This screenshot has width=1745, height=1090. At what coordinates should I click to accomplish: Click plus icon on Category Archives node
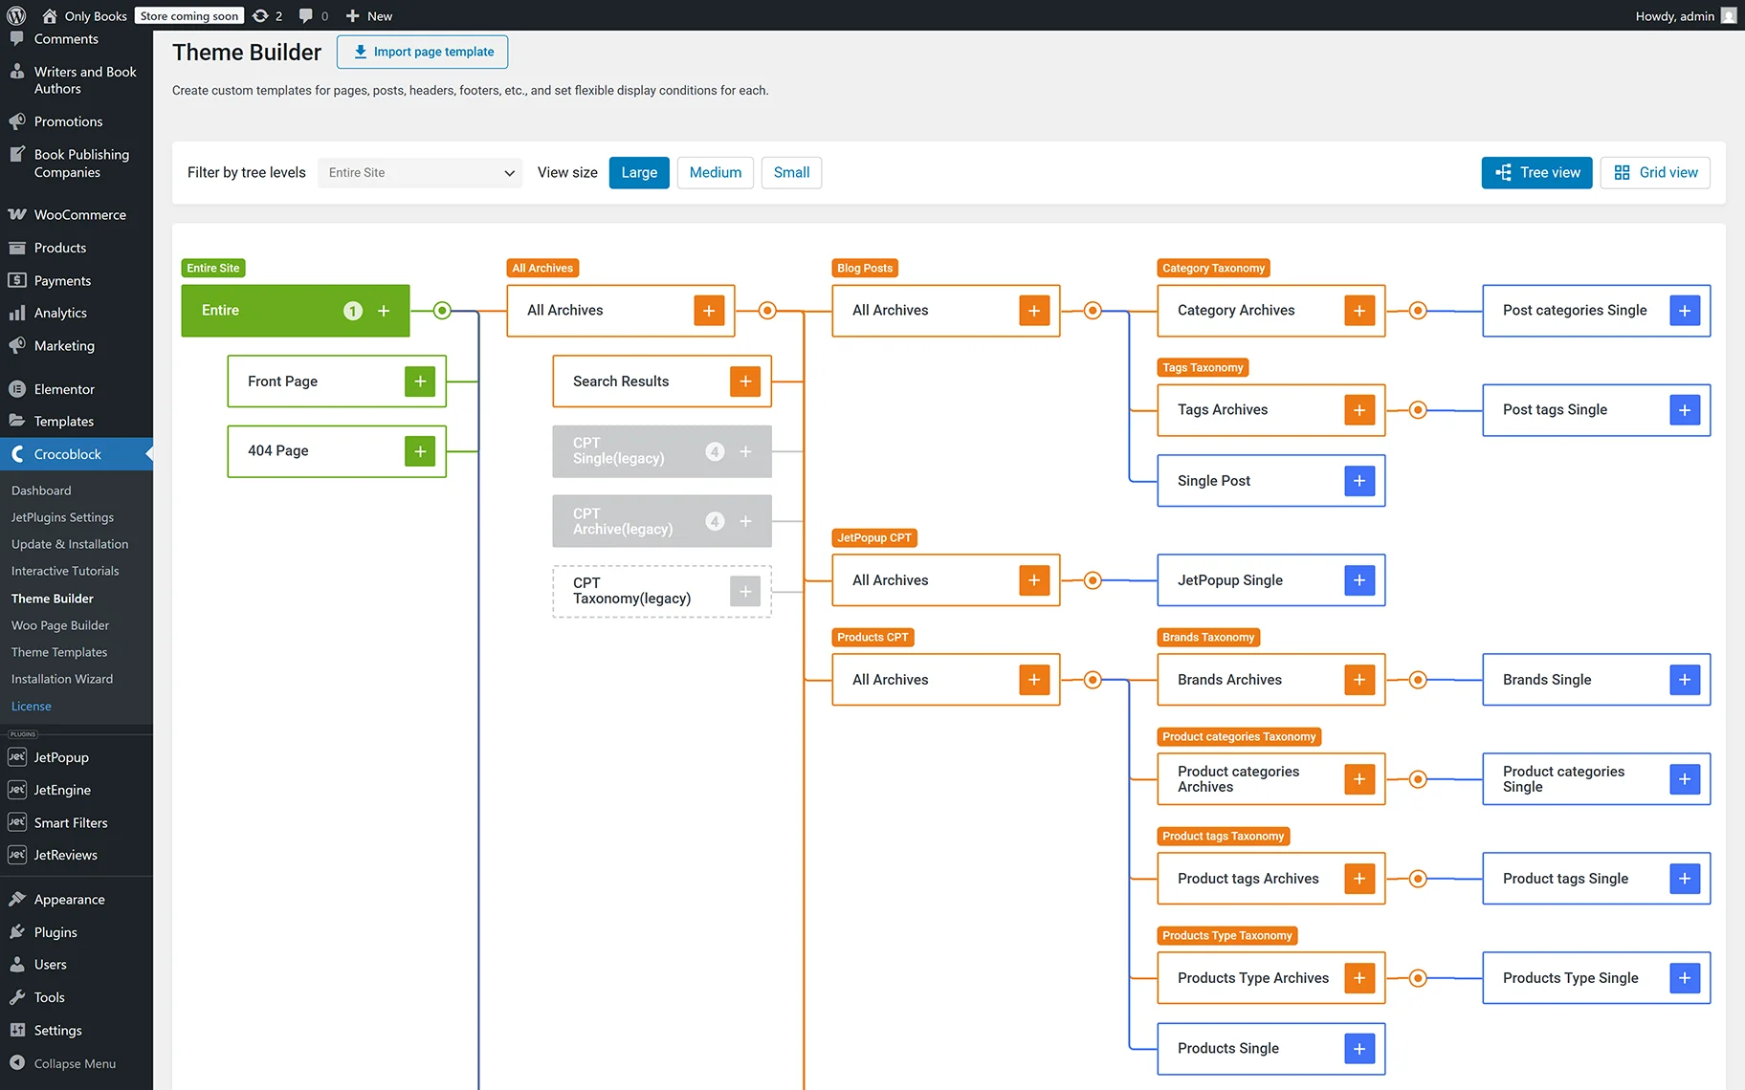coord(1359,311)
